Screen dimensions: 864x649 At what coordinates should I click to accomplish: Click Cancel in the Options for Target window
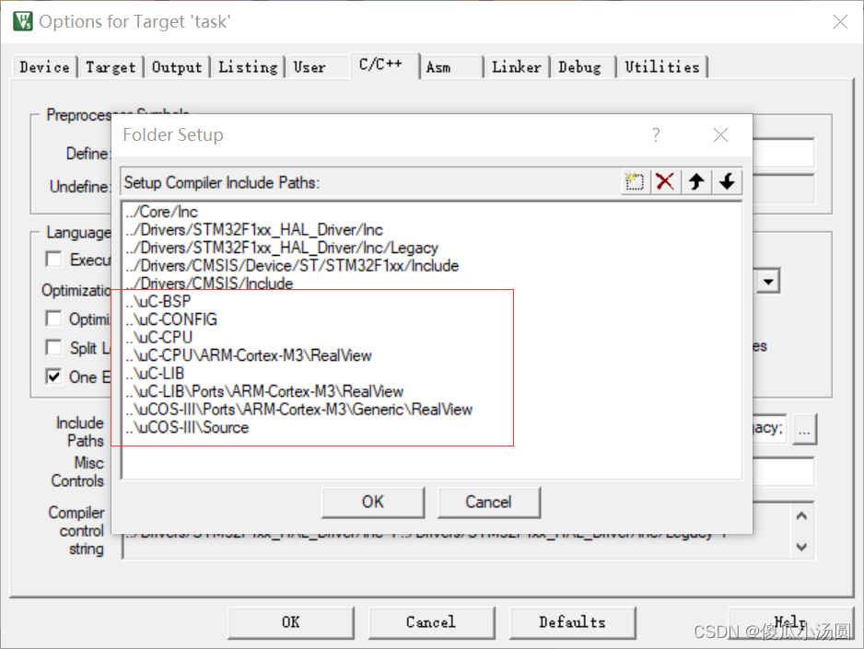[x=431, y=622]
